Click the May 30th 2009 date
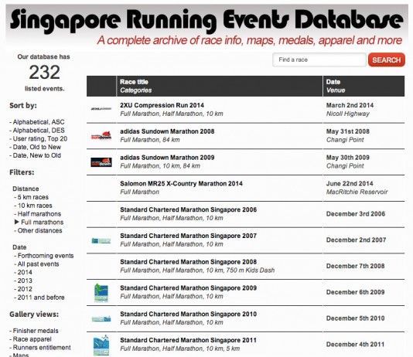The height and width of the screenshot is (357, 413). point(348,158)
